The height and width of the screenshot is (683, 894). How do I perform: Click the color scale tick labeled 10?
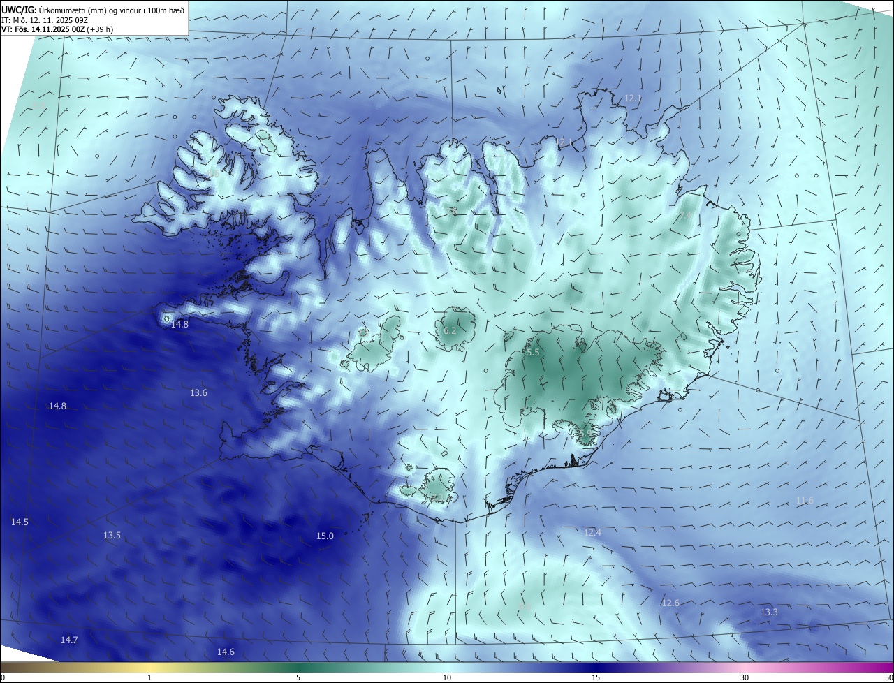pos(447,677)
